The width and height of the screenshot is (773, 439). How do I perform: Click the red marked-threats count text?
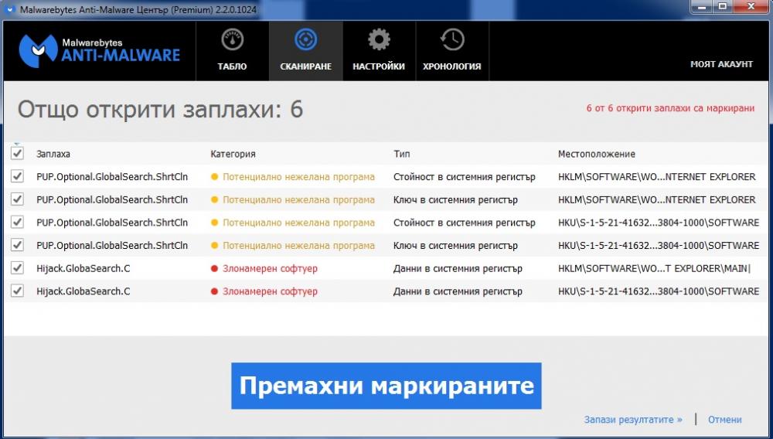pos(670,108)
